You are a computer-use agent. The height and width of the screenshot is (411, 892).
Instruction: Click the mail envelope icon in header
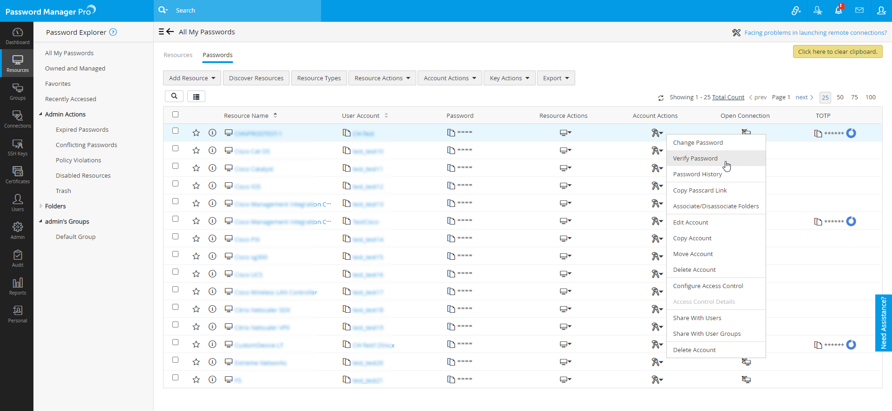(859, 10)
